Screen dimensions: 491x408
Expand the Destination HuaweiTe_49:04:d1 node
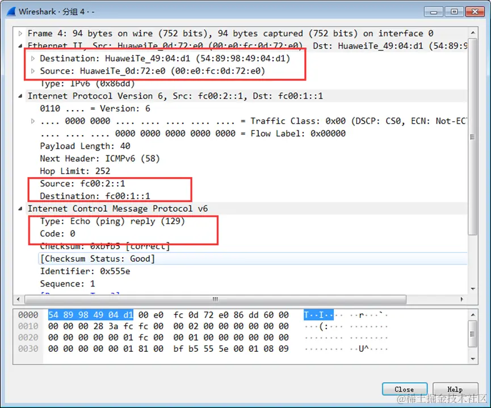coord(33,58)
